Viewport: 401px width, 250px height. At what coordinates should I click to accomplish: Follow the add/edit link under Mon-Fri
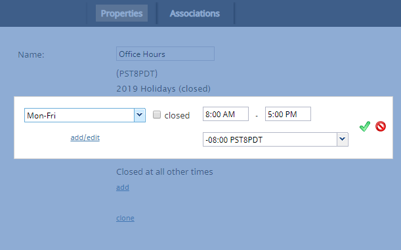85,137
